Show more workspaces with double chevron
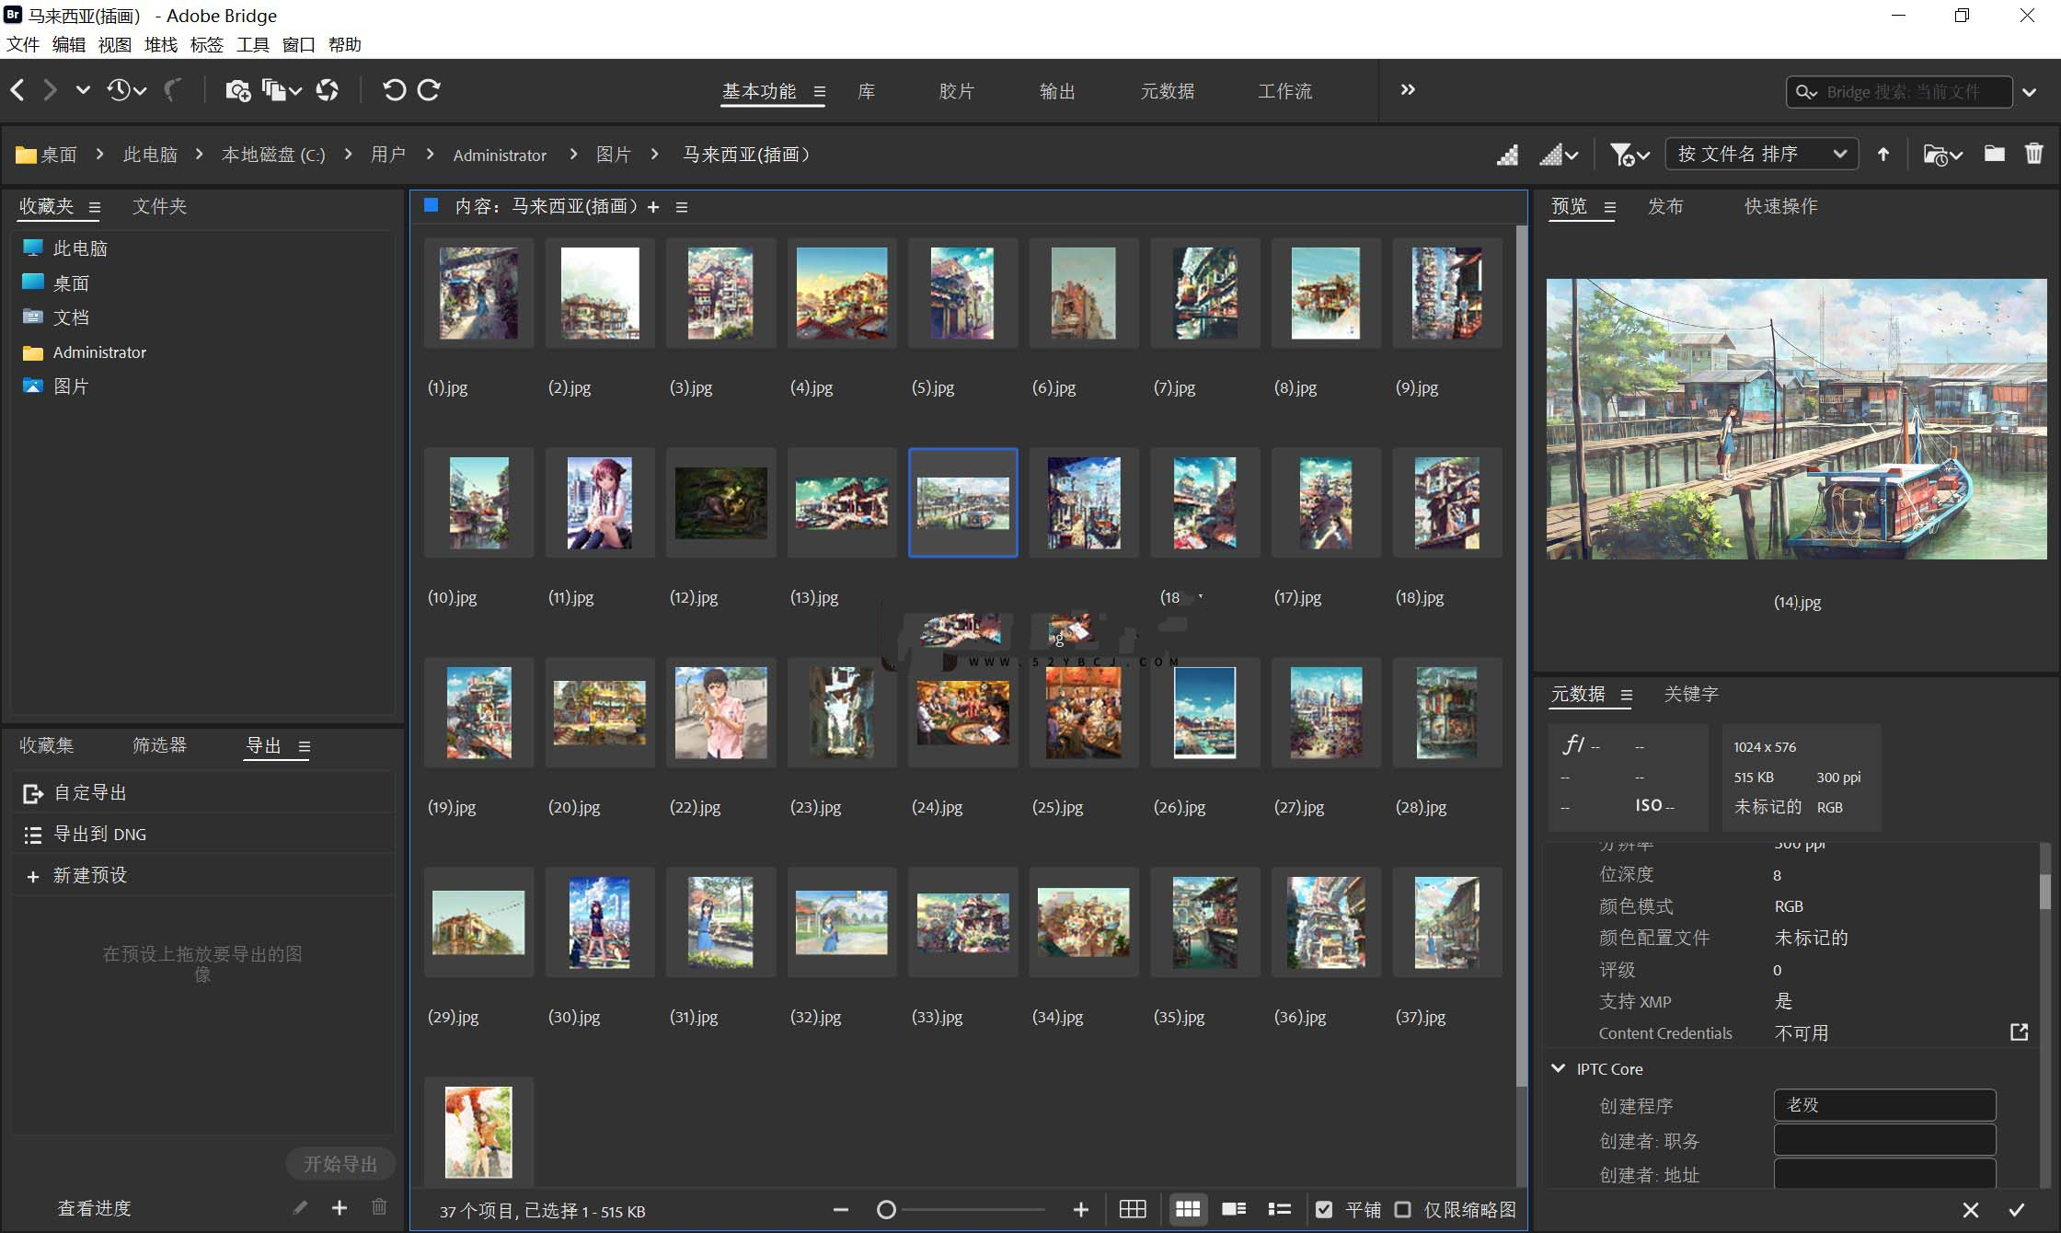This screenshot has height=1233, width=2061. coord(1408,89)
